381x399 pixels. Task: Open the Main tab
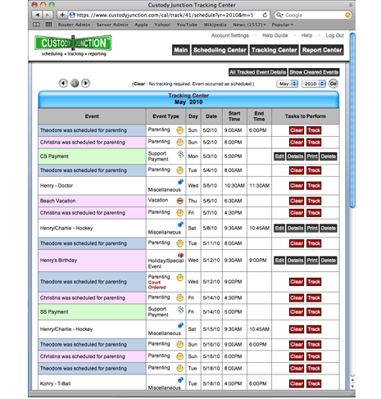[x=181, y=50]
